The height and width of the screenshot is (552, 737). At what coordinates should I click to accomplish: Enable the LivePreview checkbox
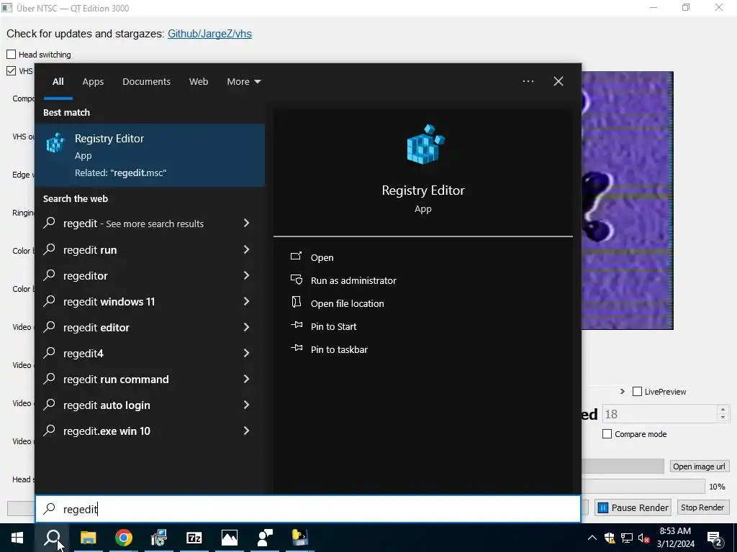tap(638, 392)
